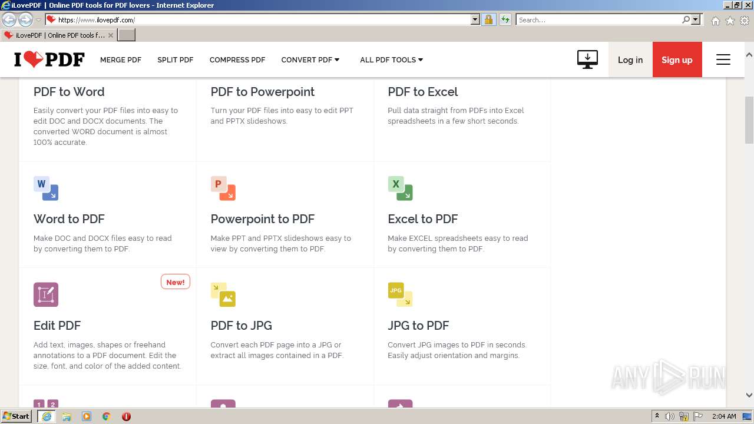754x424 pixels.
Task: Open the Opera taskbar icon
Action: pyautogui.click(x=126, y=416)
